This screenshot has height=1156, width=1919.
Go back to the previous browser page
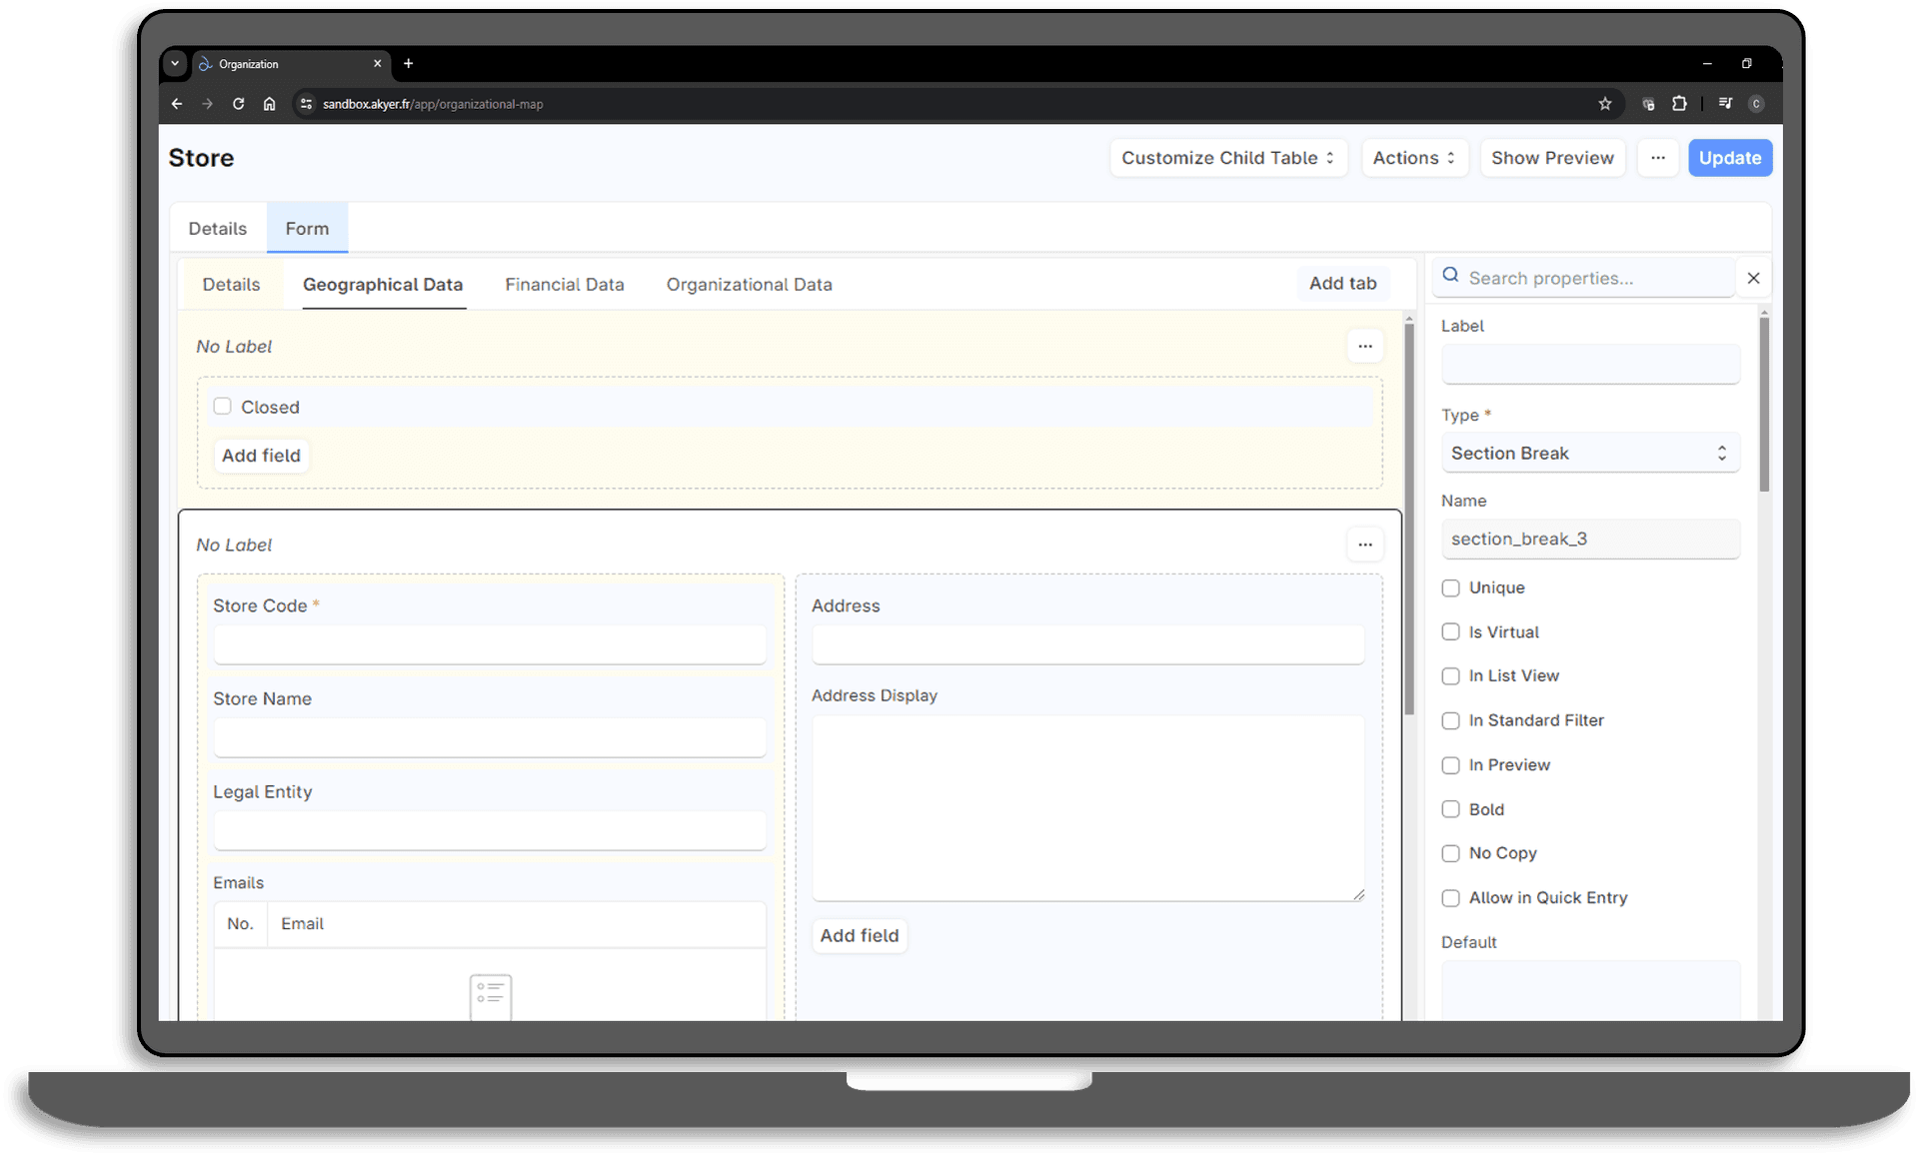[177, 104]
